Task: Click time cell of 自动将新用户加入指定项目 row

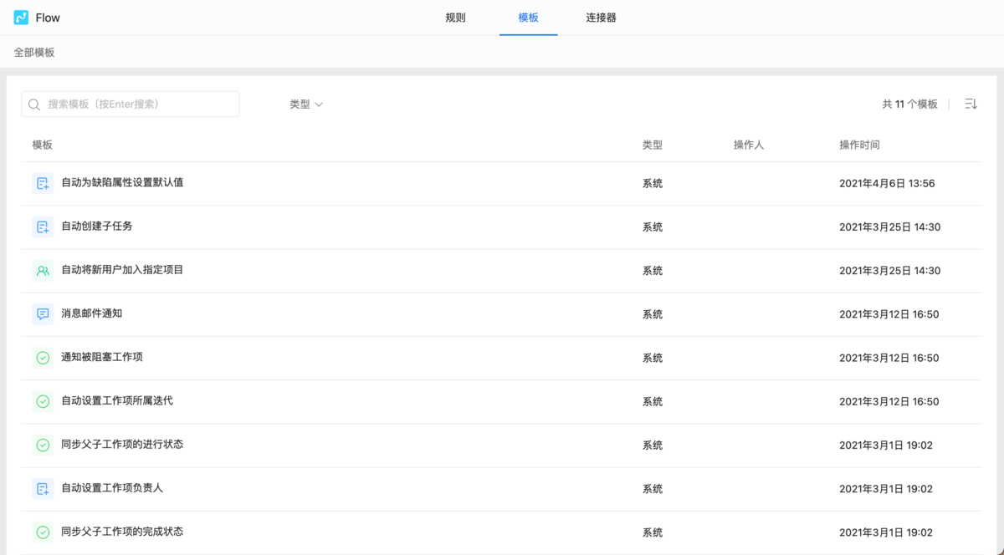Action: point(889,270)
